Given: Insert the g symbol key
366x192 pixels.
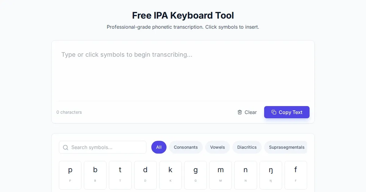Looking at the screenshot, I should tap(196, 175).
